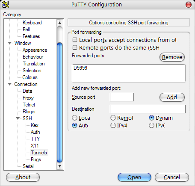The image size is (195, 186).
Task: Remove the selected forwarded port
Action: [x=172, y=57]
